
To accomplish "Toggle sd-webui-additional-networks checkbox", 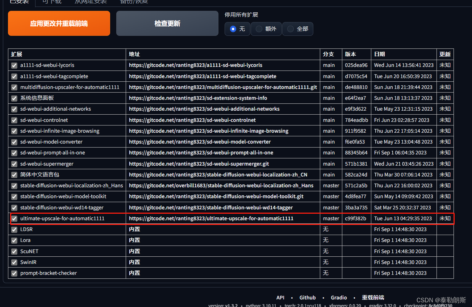I will coord(14,109).
